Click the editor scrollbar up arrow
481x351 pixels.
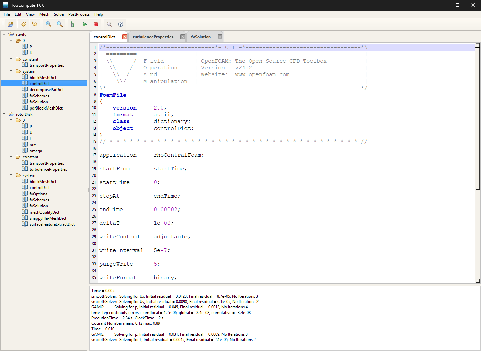pos(478,45)
